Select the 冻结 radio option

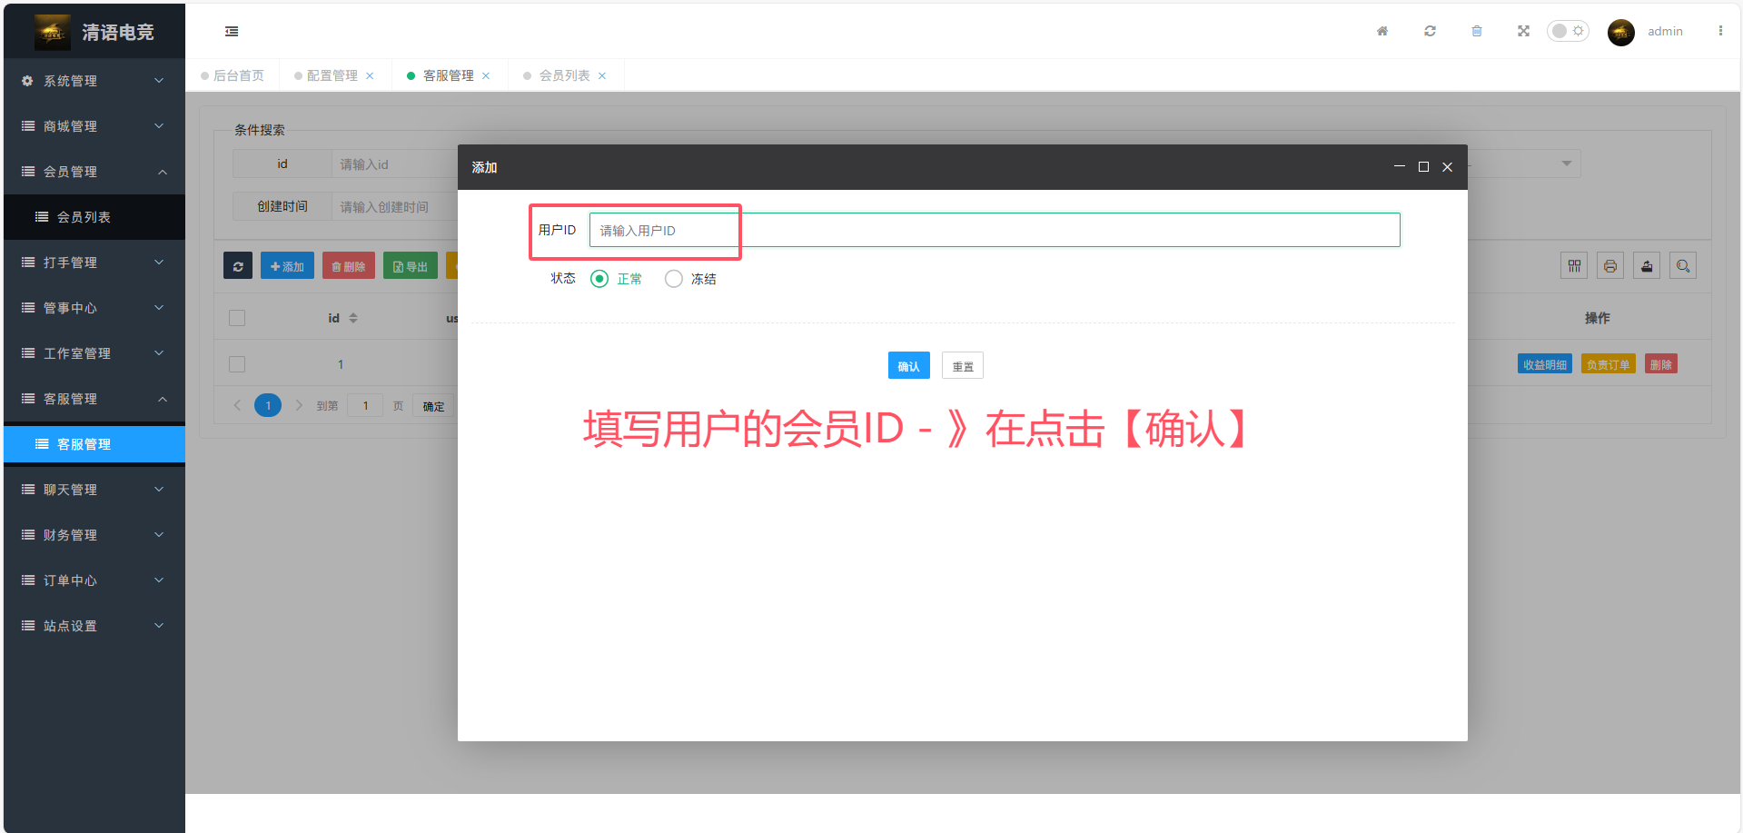(x=674, y=279)
